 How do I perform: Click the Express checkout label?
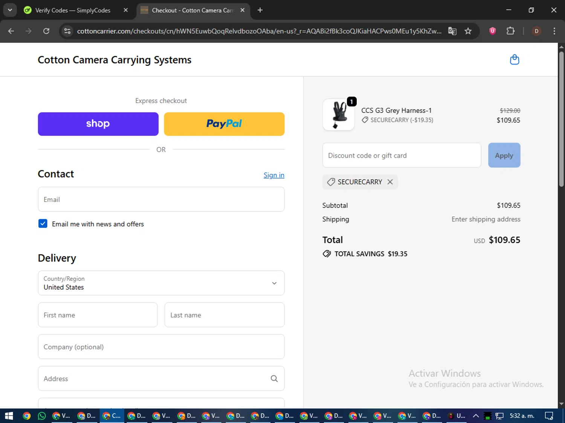[x=161, y=101]
